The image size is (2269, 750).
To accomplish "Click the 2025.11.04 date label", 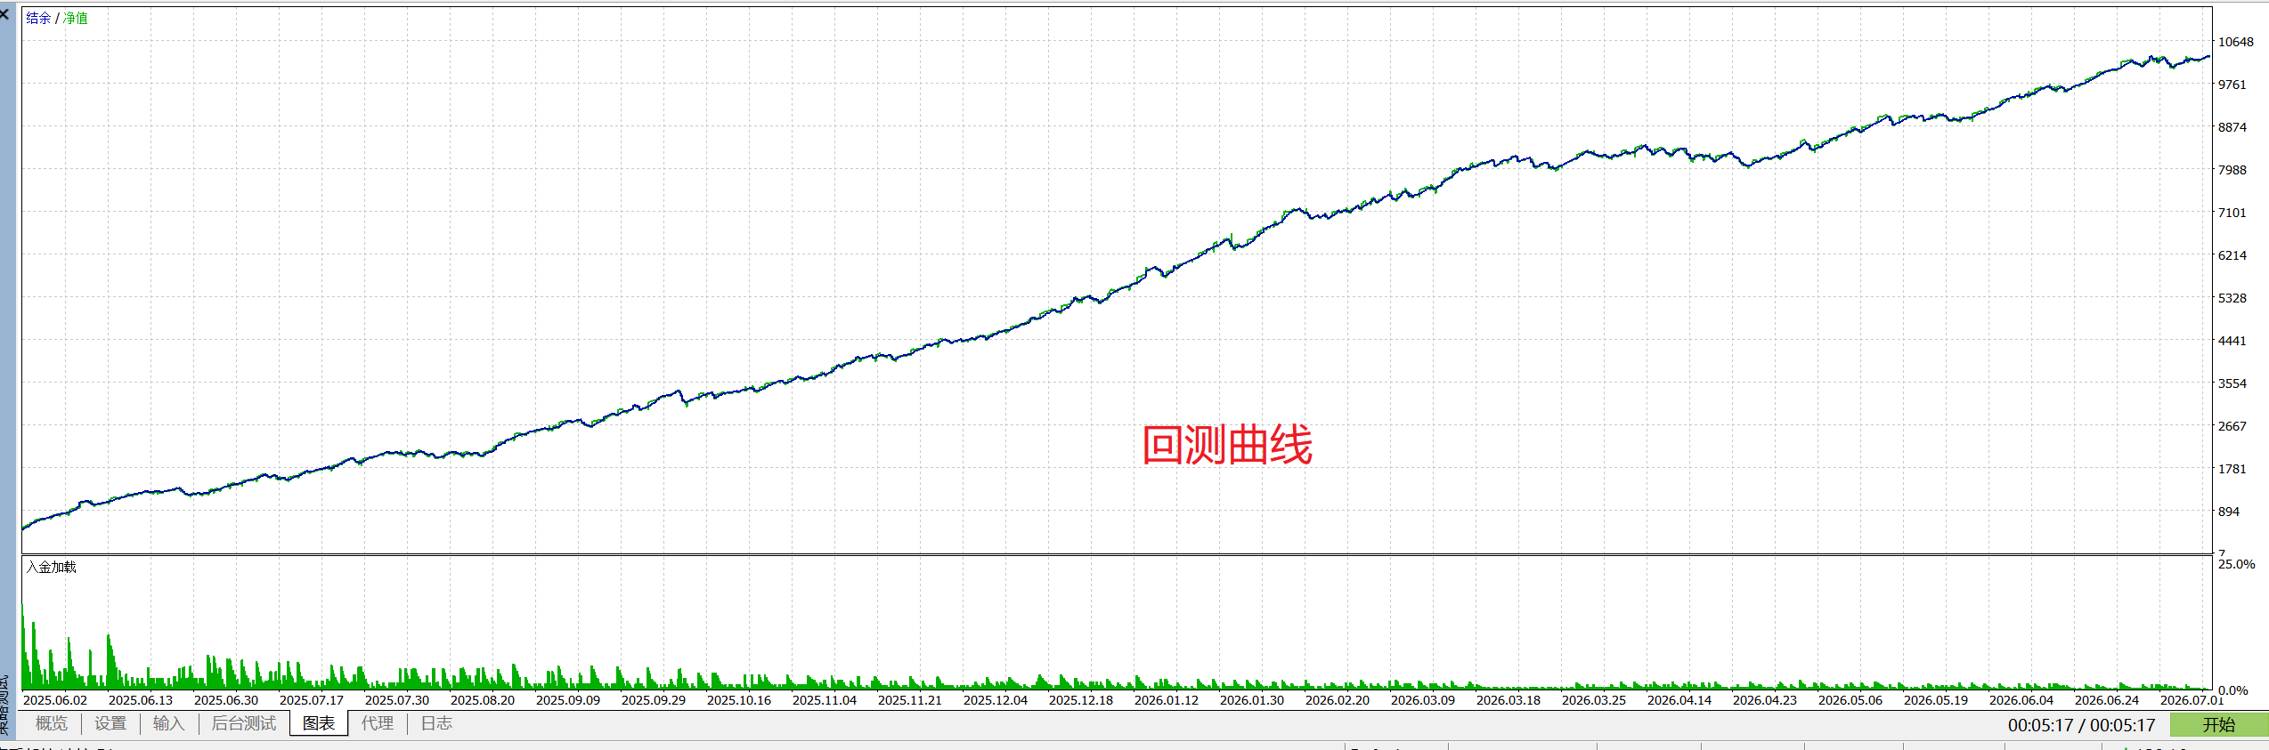I will point(825,700).
